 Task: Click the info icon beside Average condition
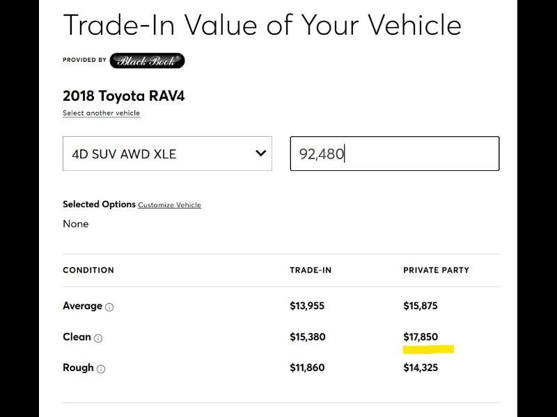[x=111, y=306]
